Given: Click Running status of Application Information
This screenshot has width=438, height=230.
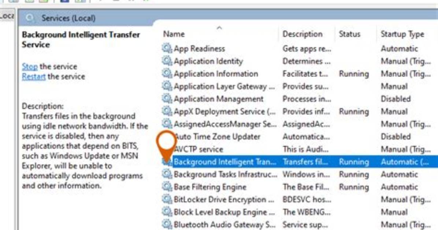Looking at the screenshot, I should [354, 74].
